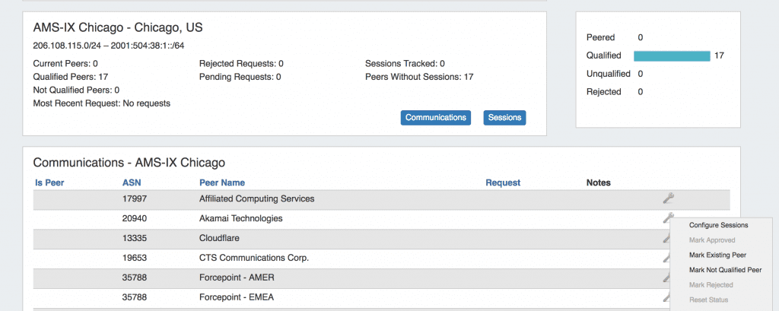Screen dimensions: 779x311
Task: Click wrench icon for Affiliated Computing Services
Action: click(668, 198)
